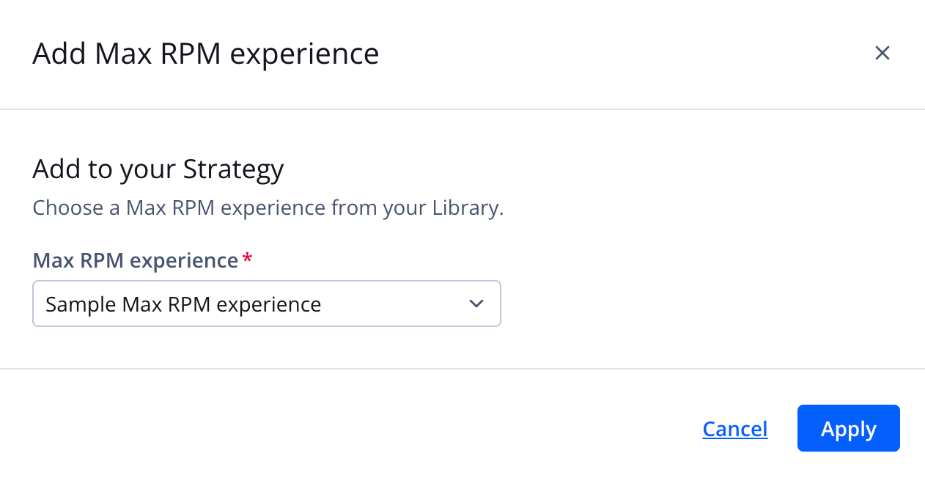Select the currently chosen Sample Max RPM experience
The height and width of the screenshot is (478, 925).
point(183,303)
